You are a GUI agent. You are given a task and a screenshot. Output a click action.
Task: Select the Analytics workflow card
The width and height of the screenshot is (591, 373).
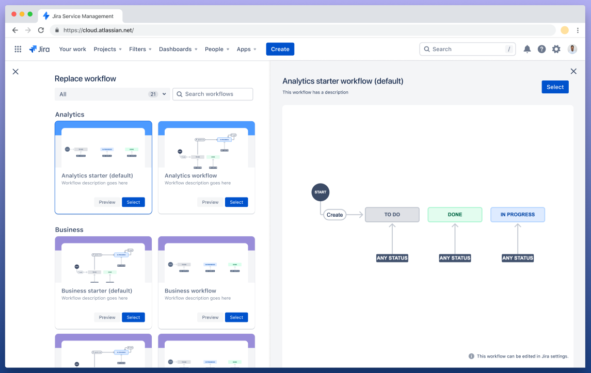pyautogui.click(x=236, y=202)
